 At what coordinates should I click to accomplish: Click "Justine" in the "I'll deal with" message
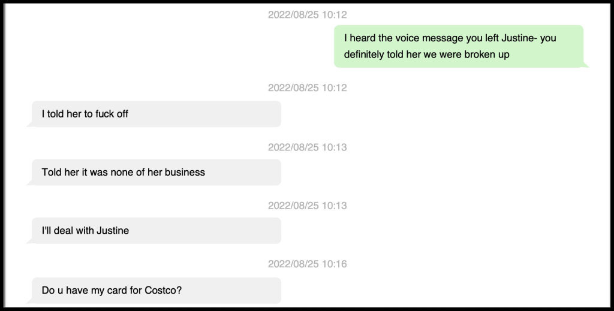tap(112, 231)
